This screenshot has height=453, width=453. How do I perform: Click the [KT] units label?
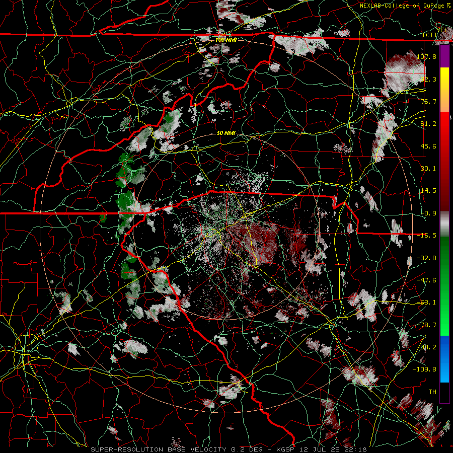[x=430, y=35]
